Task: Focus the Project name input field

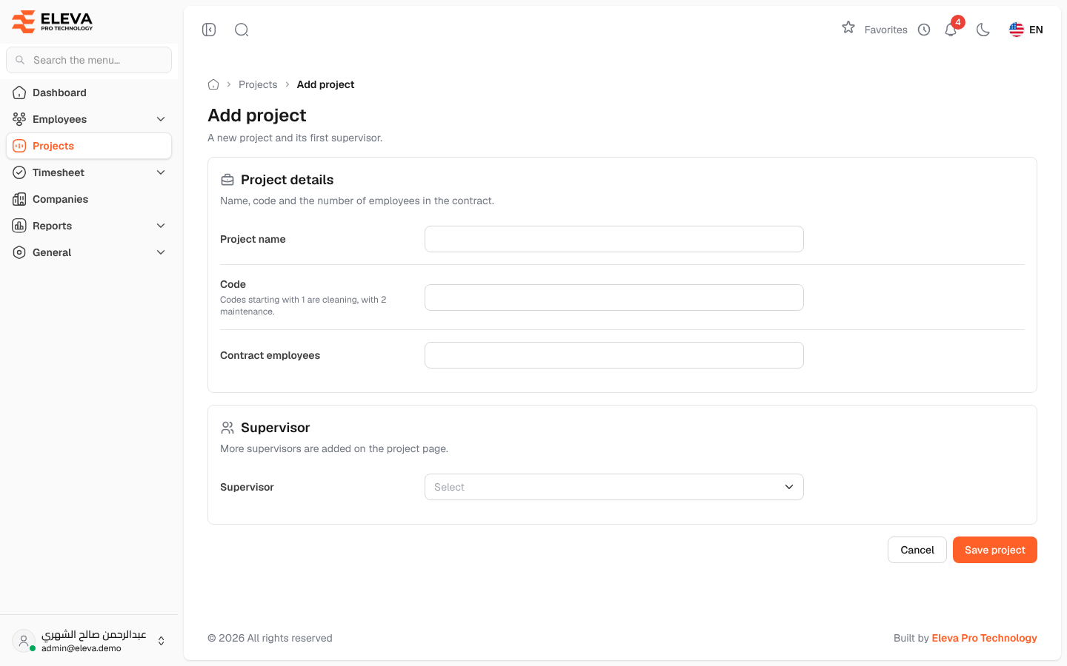Action: [x=614, y=239]
